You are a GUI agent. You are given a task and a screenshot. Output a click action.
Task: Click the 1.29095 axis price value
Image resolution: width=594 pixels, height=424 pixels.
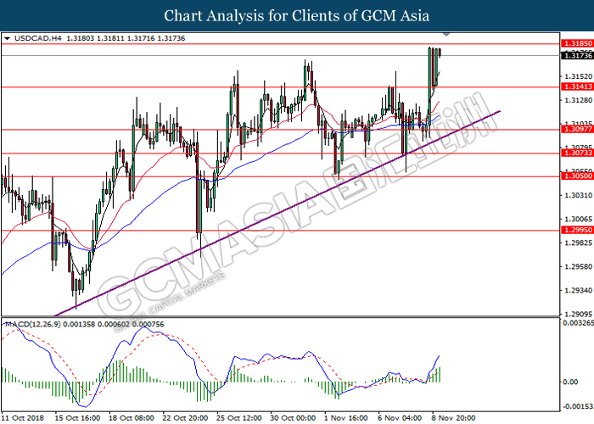[x=578, y=315]
